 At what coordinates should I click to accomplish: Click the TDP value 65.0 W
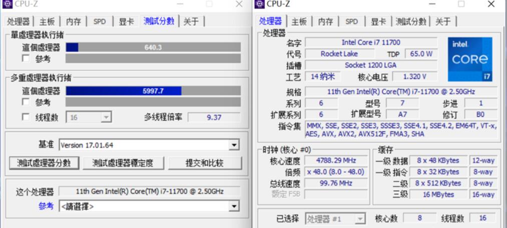coord(421,53)
